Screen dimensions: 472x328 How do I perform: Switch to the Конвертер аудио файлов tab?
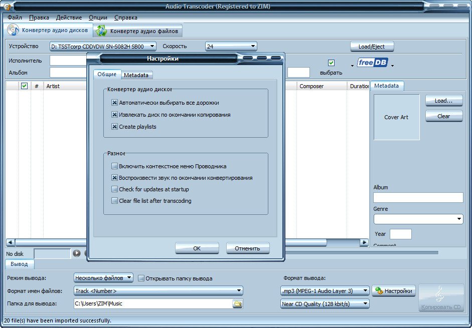(138, 31)
